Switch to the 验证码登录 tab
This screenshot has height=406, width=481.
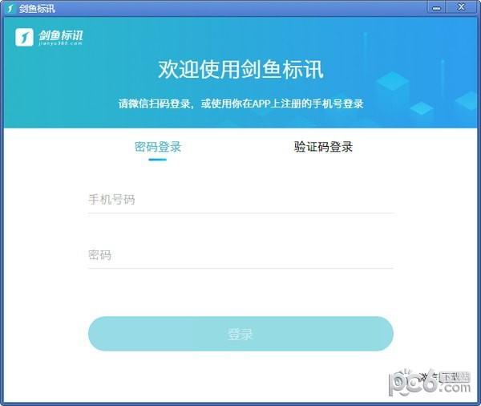[x=323, y=147]
